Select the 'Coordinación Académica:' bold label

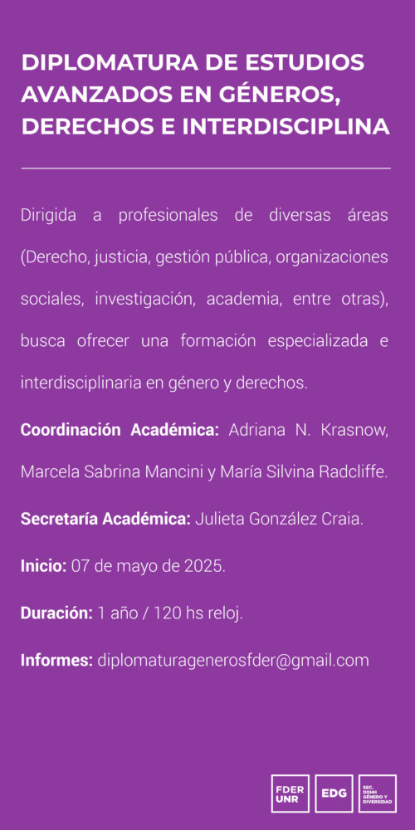point(120,430)
